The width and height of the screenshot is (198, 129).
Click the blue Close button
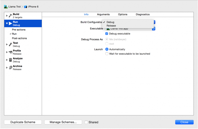(x=184, y=122)
